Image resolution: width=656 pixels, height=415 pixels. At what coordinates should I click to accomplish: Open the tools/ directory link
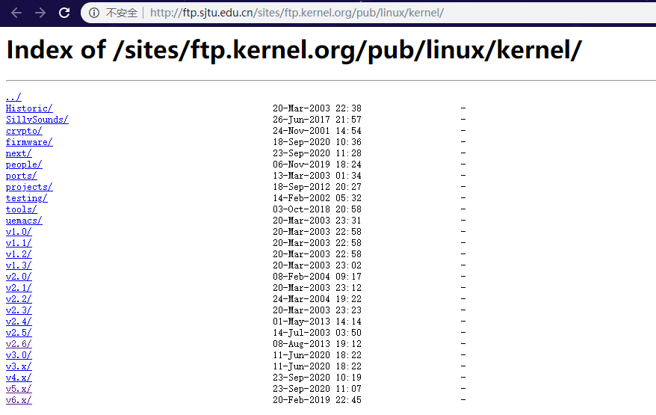(x=22, y=210)
